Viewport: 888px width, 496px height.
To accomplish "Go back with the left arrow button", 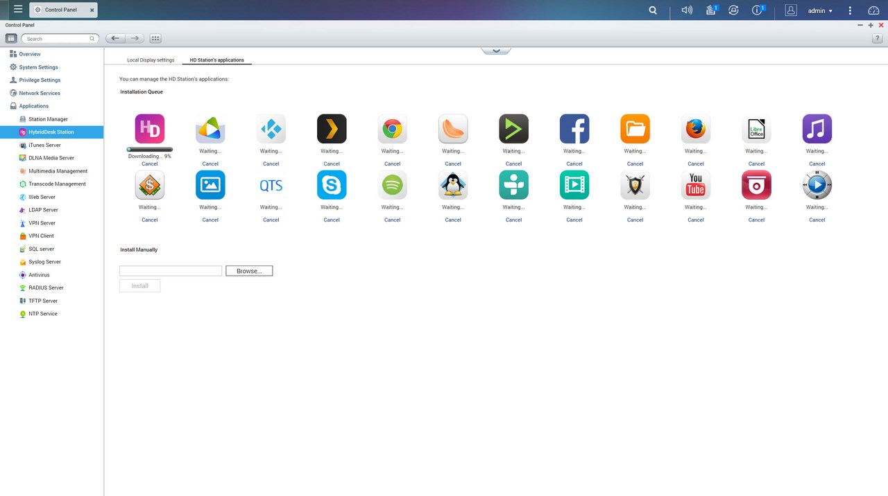I will pos(115,39).
